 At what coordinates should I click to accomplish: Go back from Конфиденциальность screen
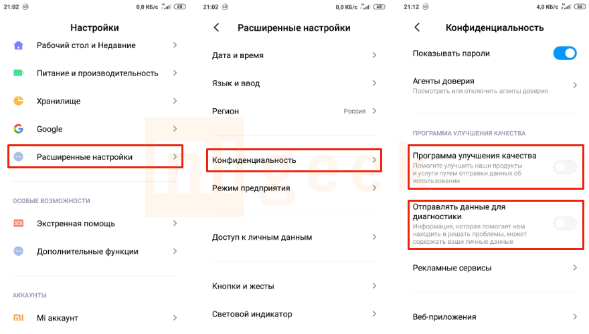(x=417, y=28)
